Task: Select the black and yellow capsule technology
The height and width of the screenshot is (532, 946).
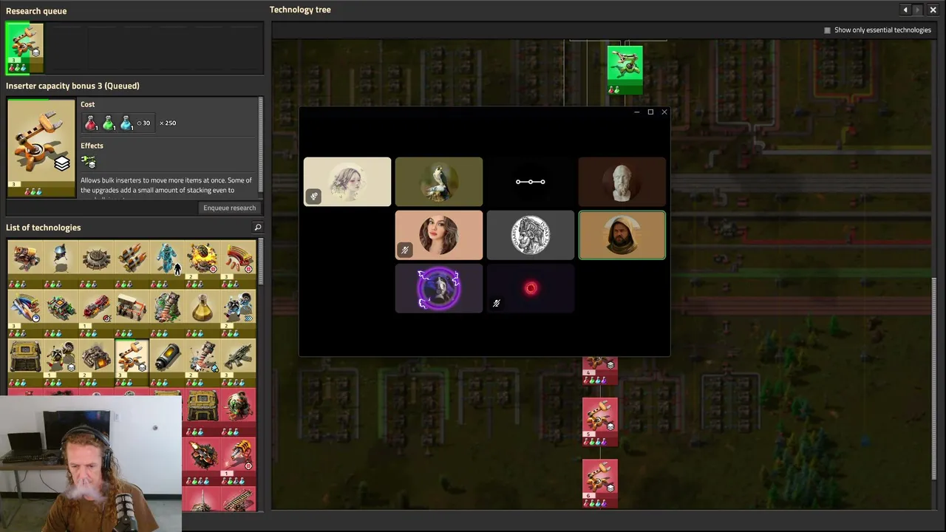Action: click(167, 363)
